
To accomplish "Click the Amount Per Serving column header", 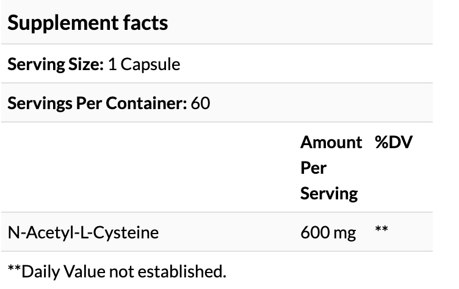I will pos(331,168).
